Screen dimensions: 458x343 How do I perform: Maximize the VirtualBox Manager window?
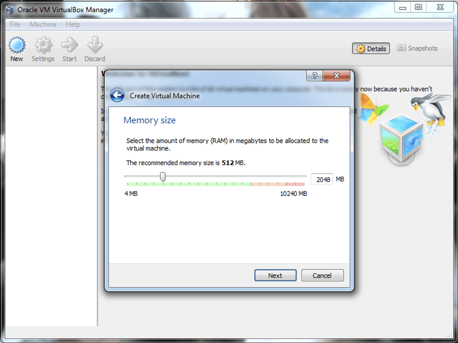point(418,7)
